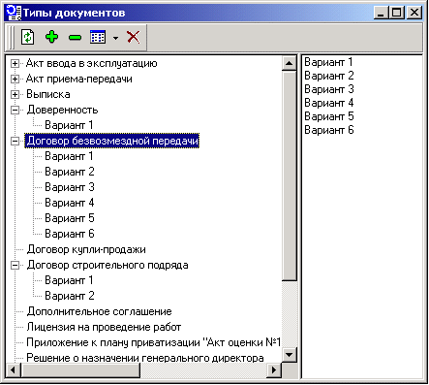The width and height of the screenshot is (429, 385).
Task: Select Вариант 1 under Доверенность
Action: pos(69,125)
